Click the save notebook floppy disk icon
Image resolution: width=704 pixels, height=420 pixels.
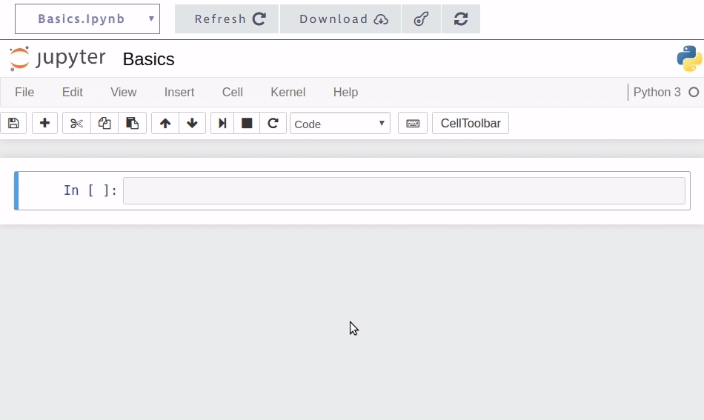click(13, 123)
